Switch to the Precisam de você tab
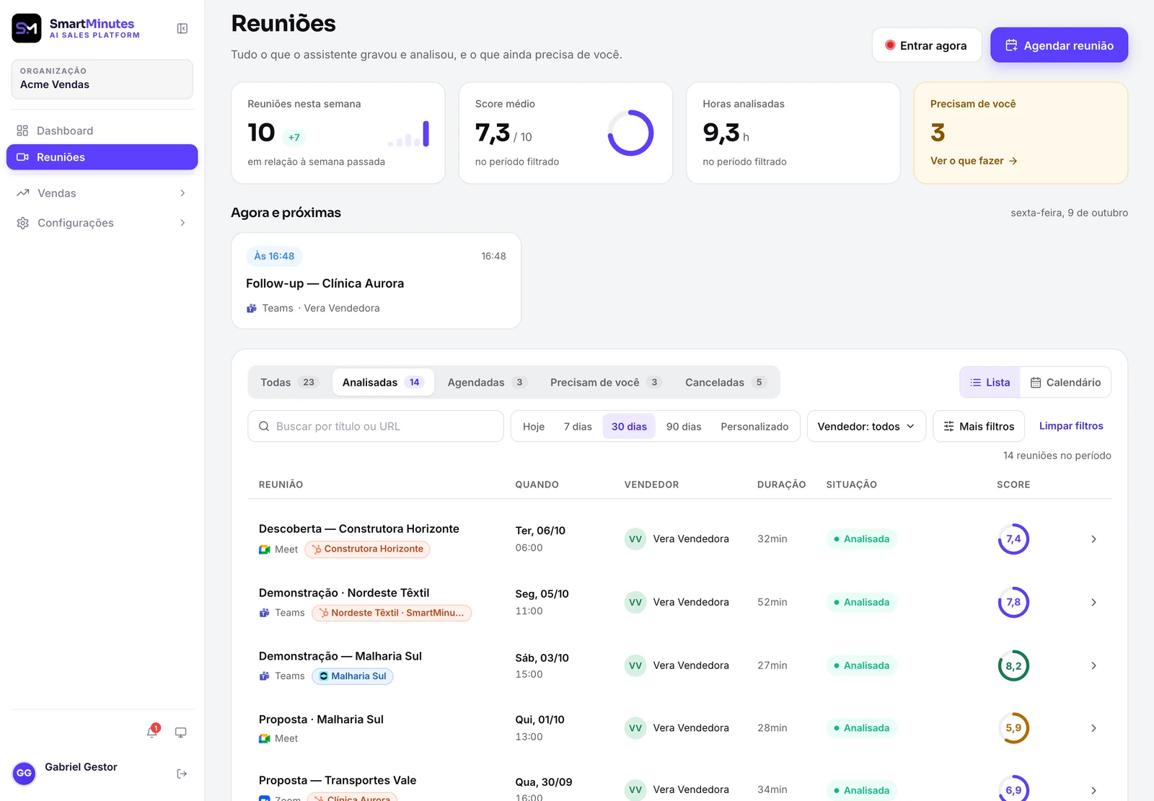Image resolution: width=1154 pixels, height=801 pixels. tap(605, 382)
